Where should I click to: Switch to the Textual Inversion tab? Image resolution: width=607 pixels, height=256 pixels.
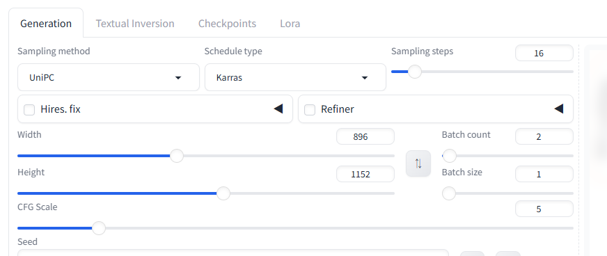coord(135,24)
